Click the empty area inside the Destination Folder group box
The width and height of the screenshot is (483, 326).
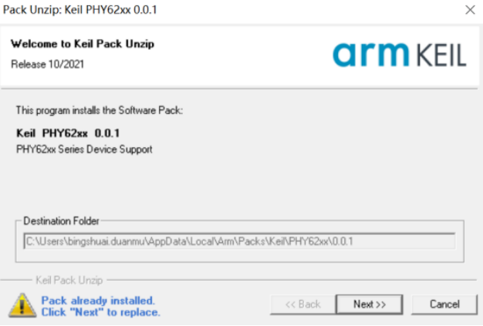[x=240, y=256]
